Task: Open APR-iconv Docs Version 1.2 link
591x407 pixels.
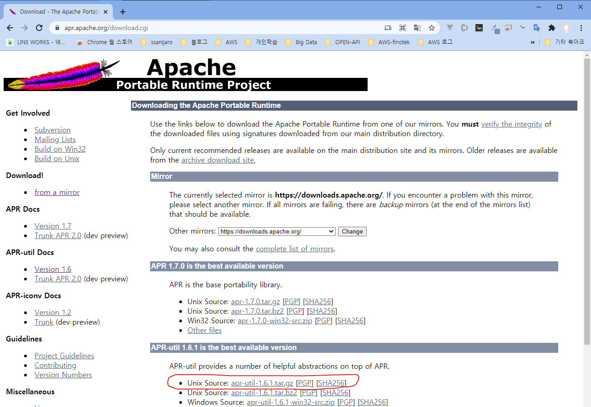Action: tap(53, 312)
